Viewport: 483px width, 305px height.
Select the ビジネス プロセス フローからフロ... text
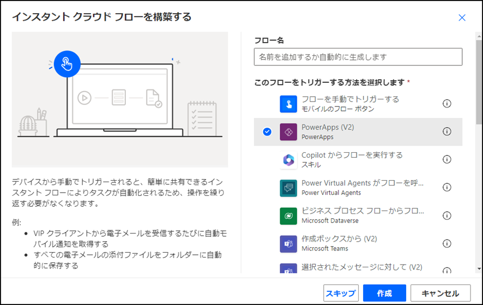363,211
